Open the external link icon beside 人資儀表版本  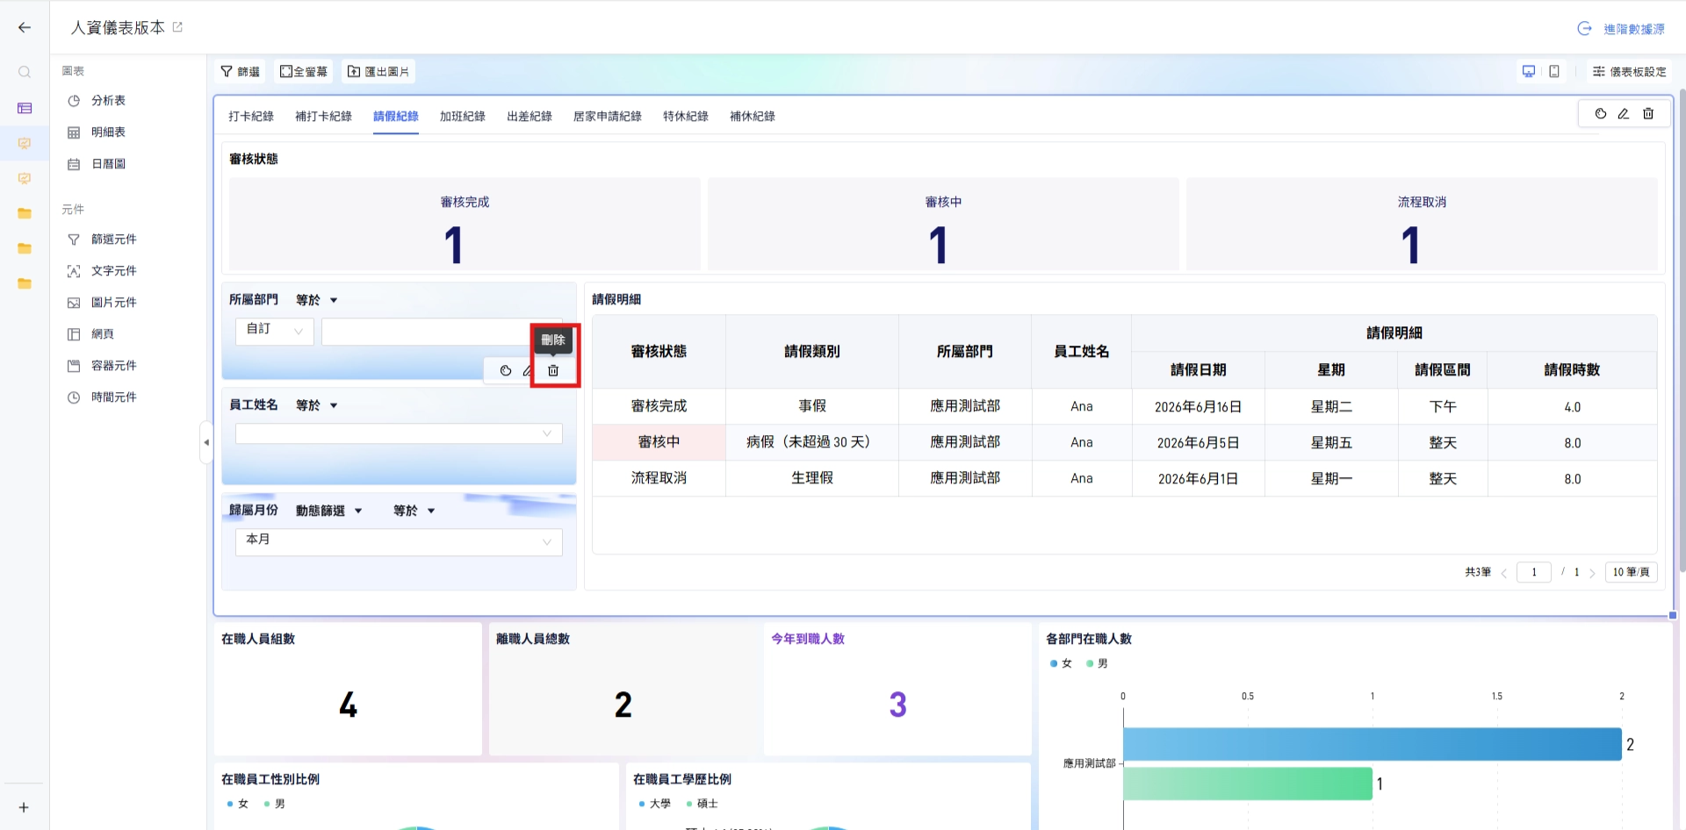[x=177, y=27]
